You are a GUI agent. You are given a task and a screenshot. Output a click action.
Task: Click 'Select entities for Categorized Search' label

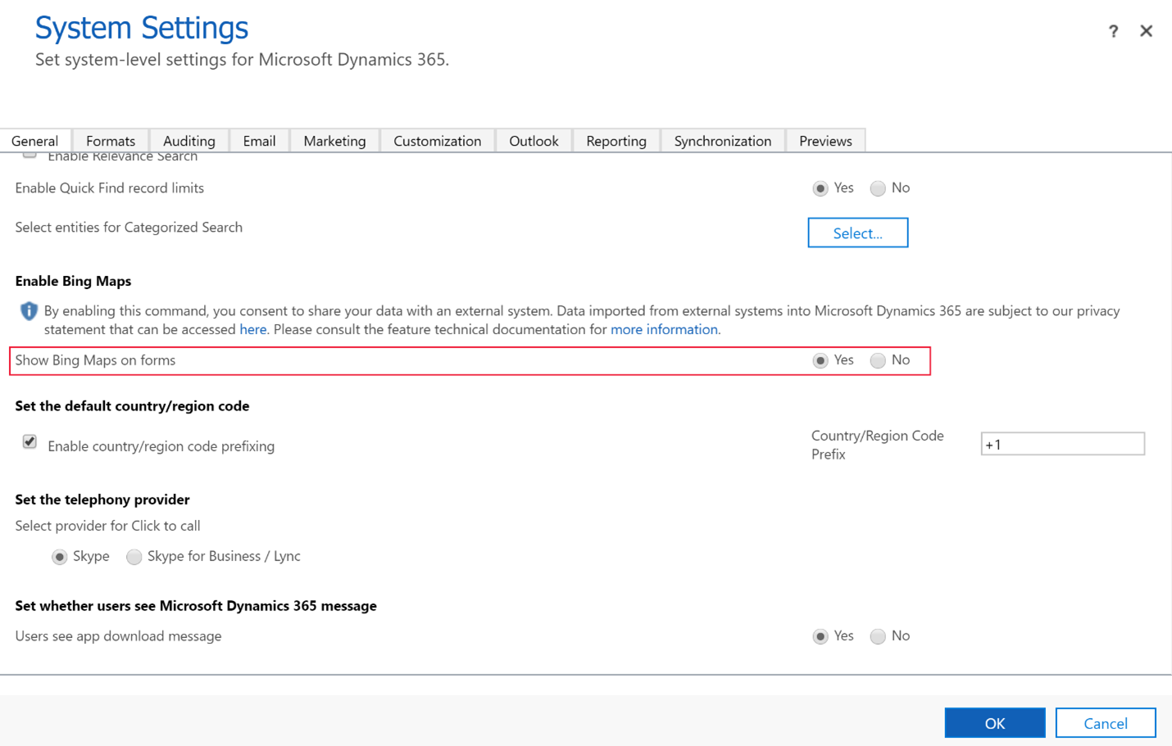point(129,227)
